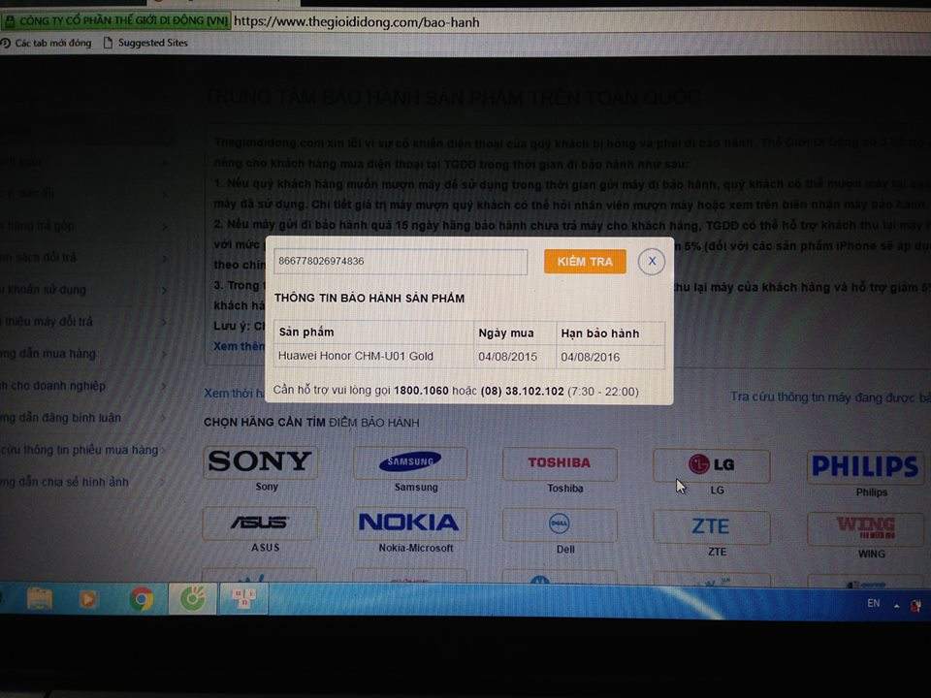Click the 'Xem thêm' link
Screen dimensions: 931x698
[239, 346]
